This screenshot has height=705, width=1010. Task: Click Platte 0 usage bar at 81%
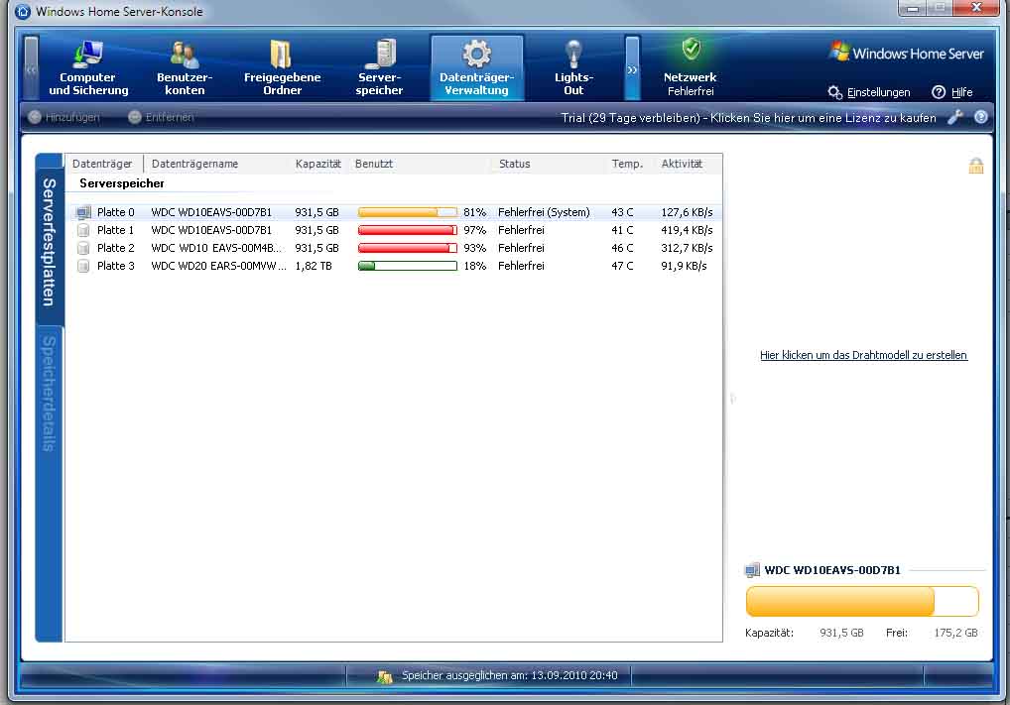[407, 212]
